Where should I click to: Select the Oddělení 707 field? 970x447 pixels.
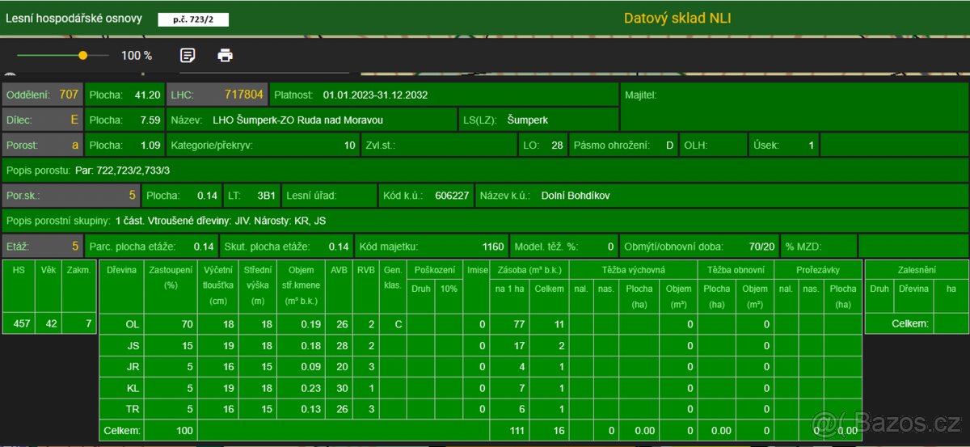[42, 95]
